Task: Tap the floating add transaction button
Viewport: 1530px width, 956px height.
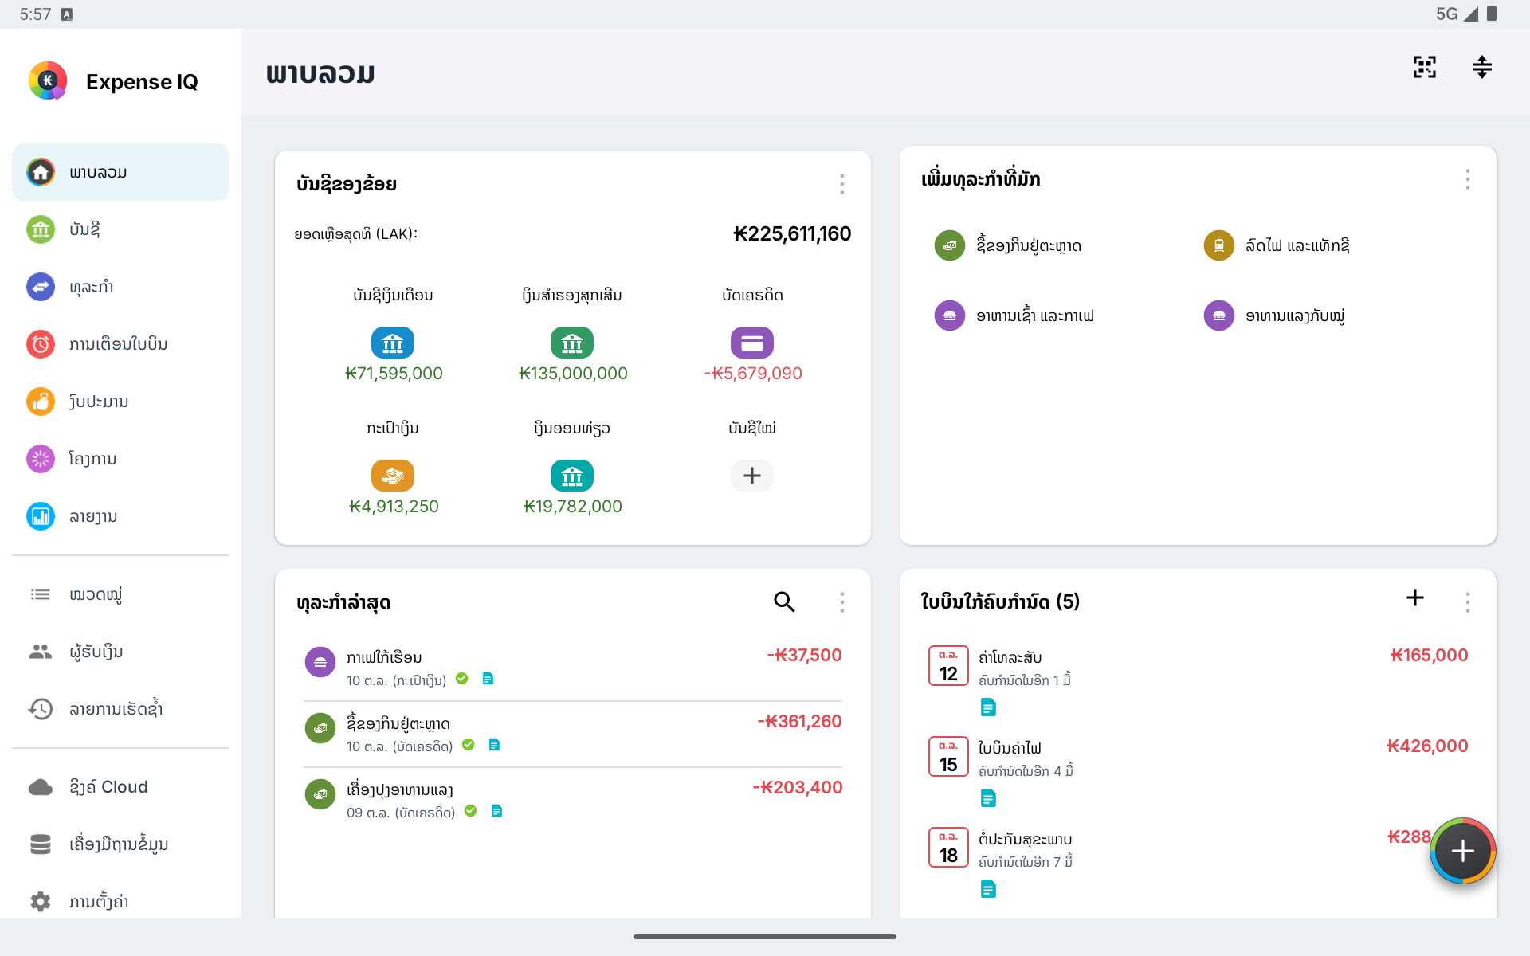Action: pos(1463,851)
